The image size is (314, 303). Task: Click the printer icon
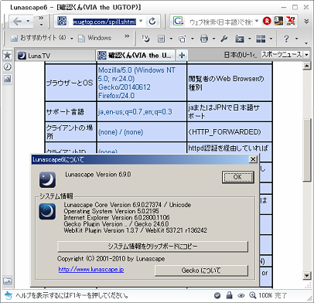point(204,39)
